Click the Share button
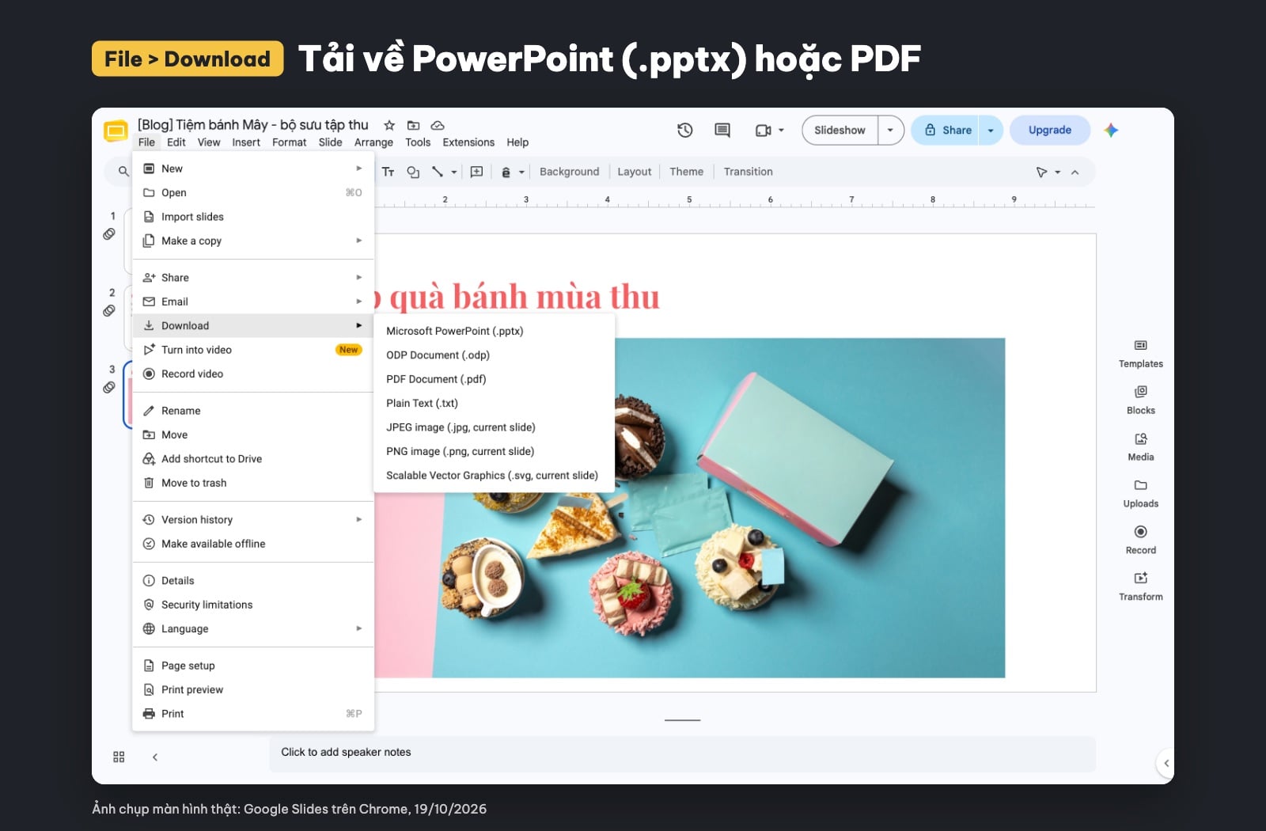Screen dimensions: 1266x831 click(x=946, y=130)
